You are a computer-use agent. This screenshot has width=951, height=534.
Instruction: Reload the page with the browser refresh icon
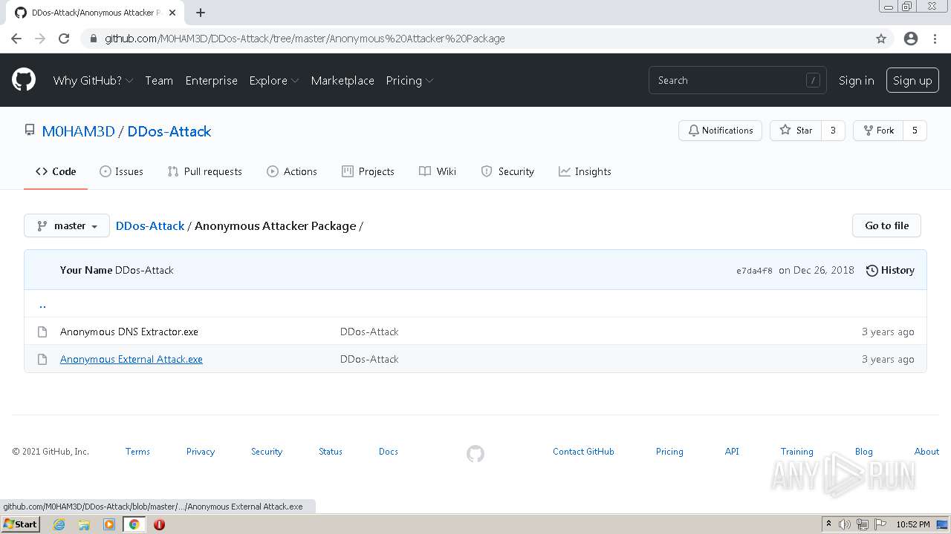click(x=64, y=39)
